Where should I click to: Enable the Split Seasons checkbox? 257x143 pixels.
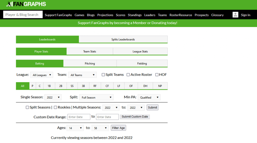tap(27, 107)
